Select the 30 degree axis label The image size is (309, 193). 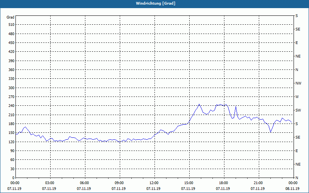coord(12,169)
